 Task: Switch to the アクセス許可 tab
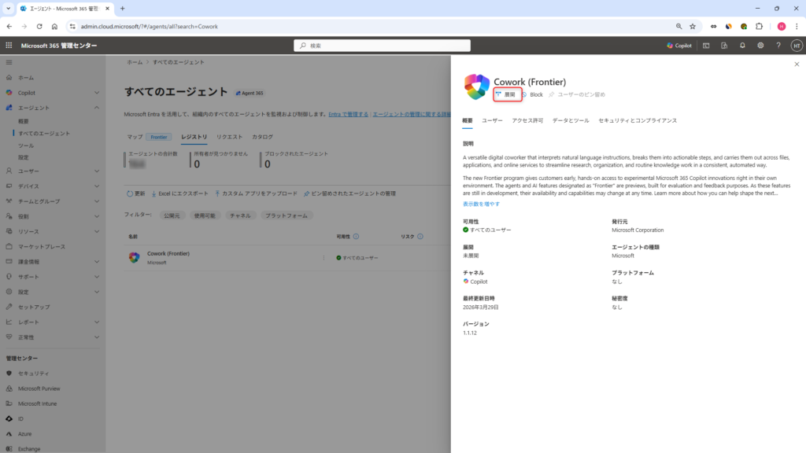coord(527,120)
